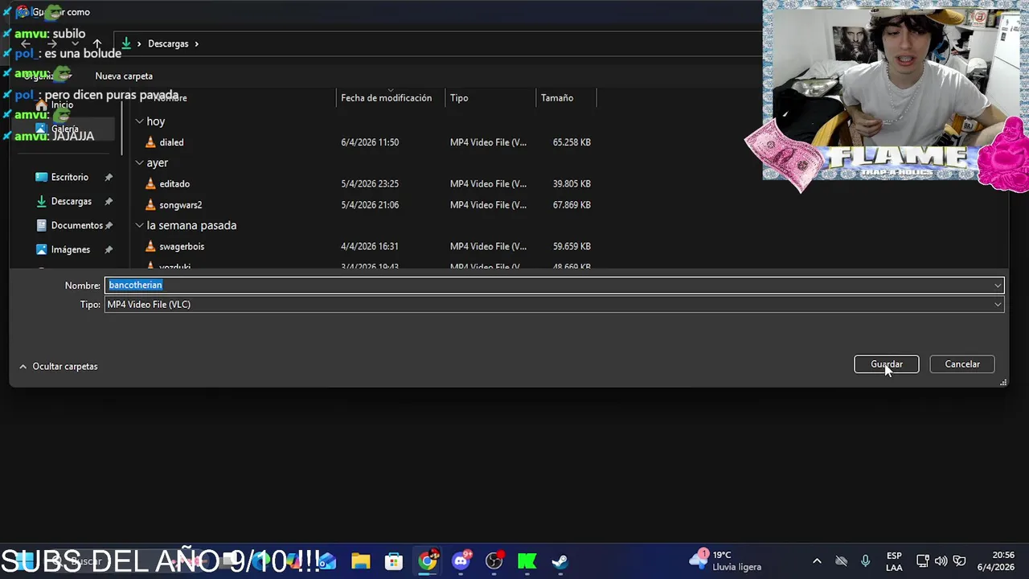Click the size 39.805 KB
This screenshot has width=1029, height=579.
[x=572, y=184]
